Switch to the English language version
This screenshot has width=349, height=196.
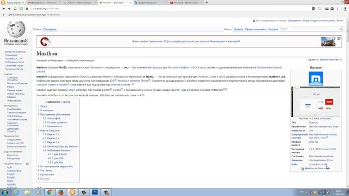(x=11, y=174)
